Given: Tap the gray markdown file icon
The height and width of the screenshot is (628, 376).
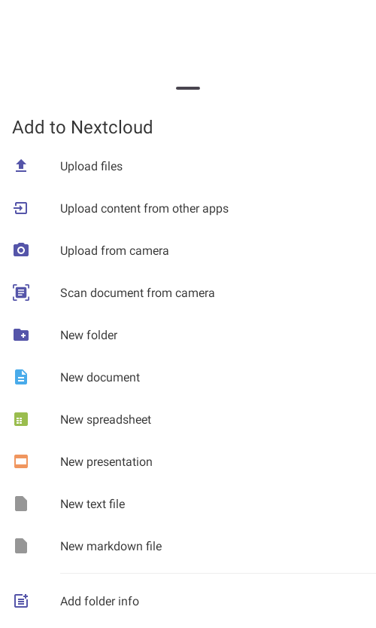Looking at the screenshot, I should tap(21, 546).
